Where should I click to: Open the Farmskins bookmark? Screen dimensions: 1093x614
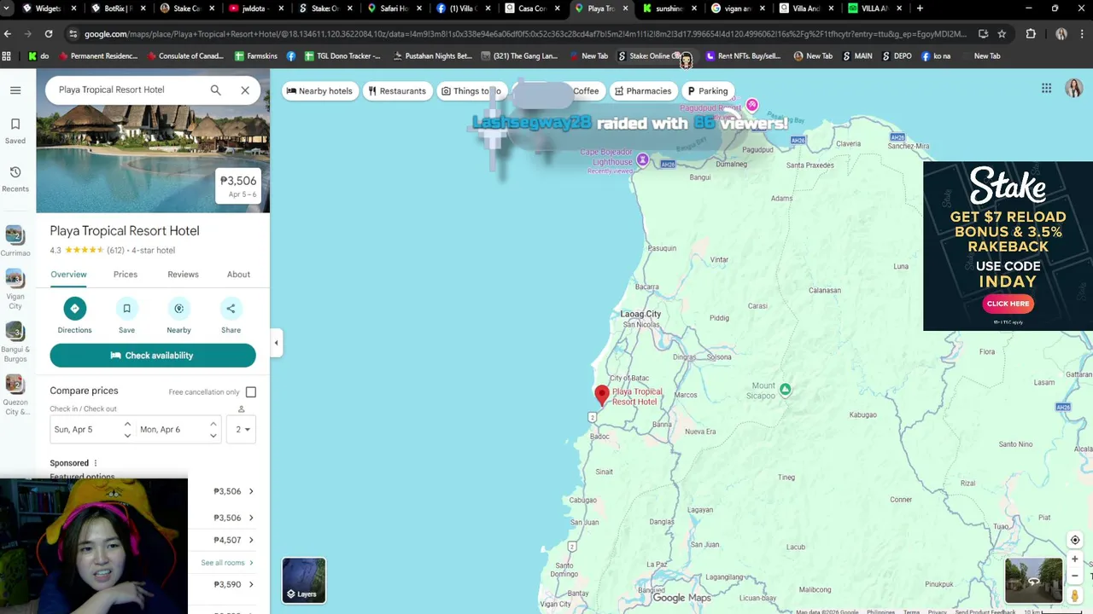tap(256, 56)
